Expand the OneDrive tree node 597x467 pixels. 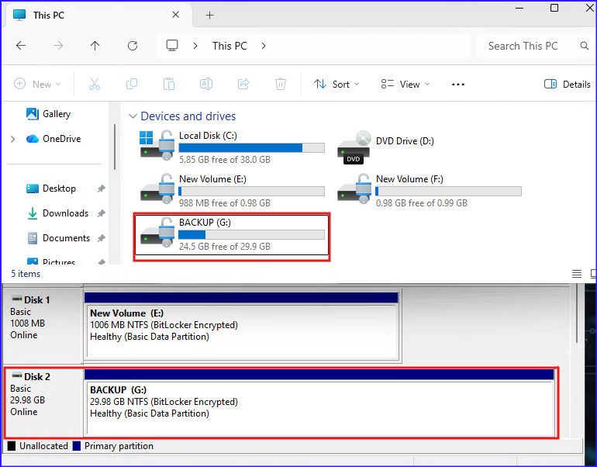point(12,139)
